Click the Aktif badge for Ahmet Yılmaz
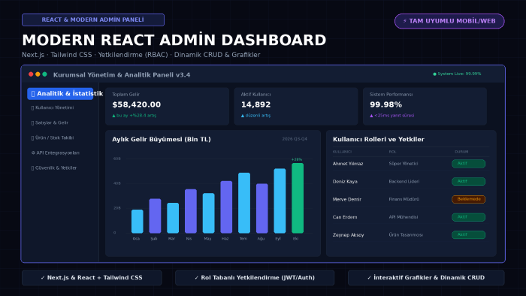The image size is (526, 296). pyautogui.click(x=468, y=164)
